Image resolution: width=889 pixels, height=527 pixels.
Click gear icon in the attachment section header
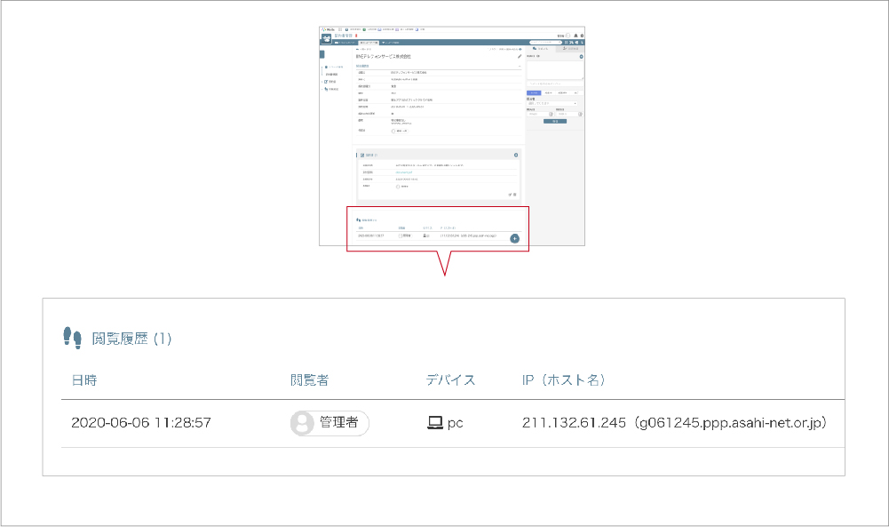pos(516,155)
